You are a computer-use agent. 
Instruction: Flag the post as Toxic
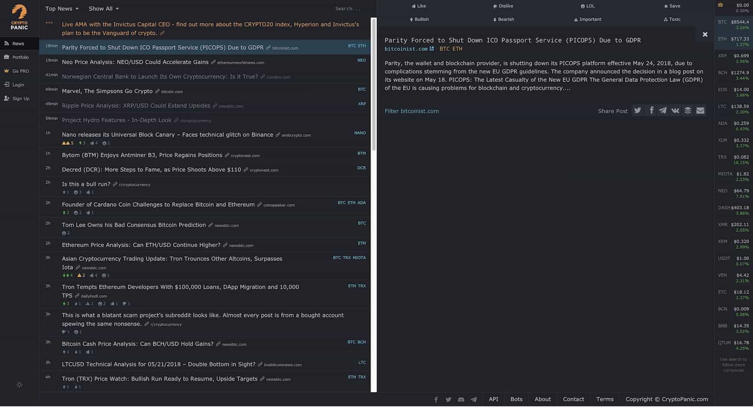coord(672,19)
